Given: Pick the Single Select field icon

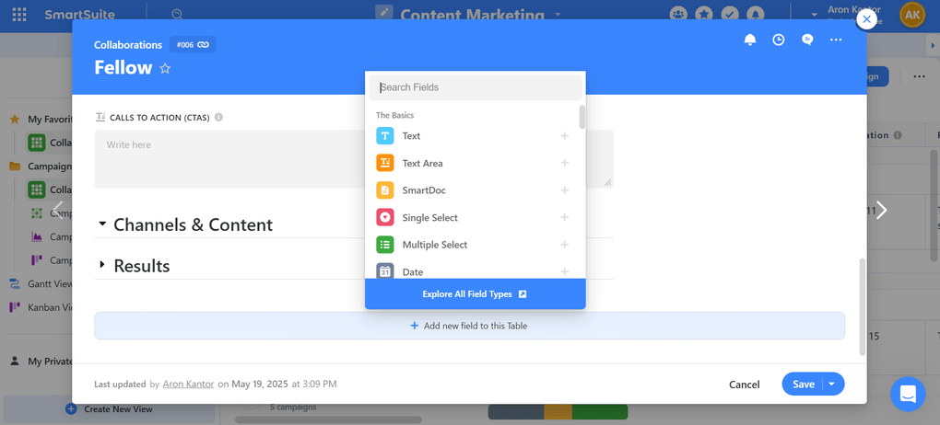Looking at the screenshot, I should [385, 217].
